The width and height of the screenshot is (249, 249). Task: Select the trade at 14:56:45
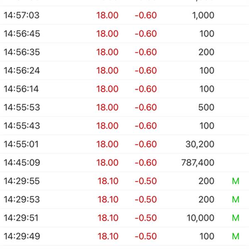pyautogui.click(x=124, y=34)
